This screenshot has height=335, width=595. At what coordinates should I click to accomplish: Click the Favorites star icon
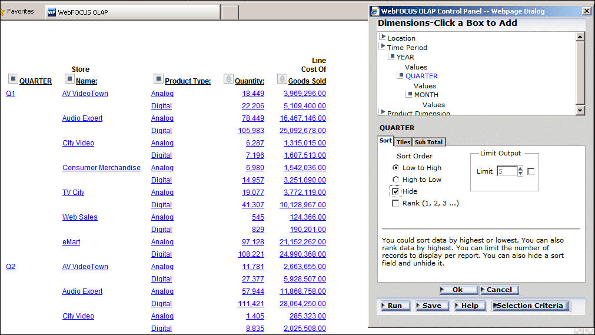pos(2,12)
